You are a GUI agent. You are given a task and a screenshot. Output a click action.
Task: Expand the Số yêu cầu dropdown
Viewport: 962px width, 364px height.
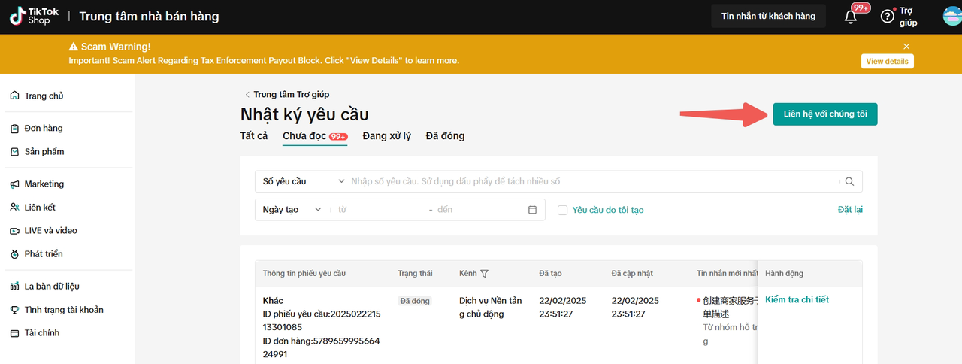coord(303,181)
